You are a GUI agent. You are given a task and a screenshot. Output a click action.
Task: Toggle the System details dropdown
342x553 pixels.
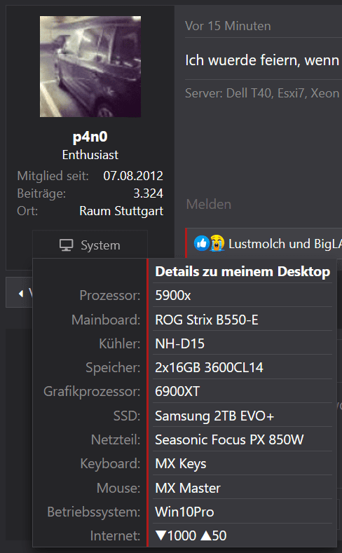[x=90, y=245]
